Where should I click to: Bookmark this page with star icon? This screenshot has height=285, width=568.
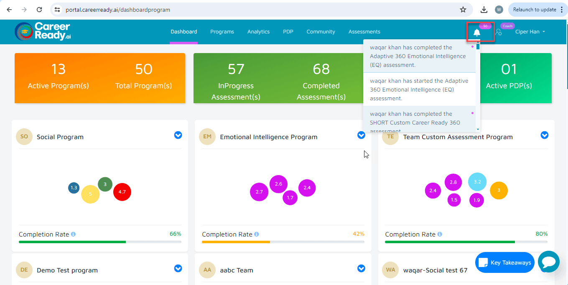[463, 10]
